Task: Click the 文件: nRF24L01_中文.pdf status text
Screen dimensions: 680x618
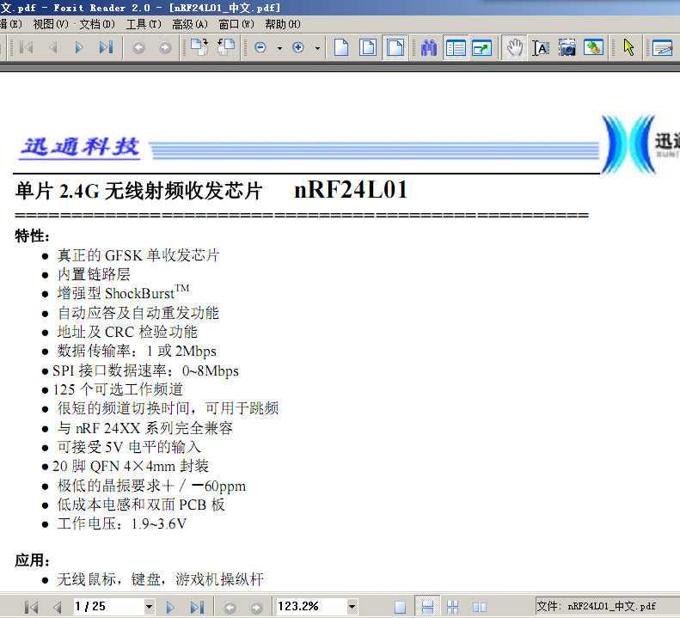Action: (x=597, y=606)
